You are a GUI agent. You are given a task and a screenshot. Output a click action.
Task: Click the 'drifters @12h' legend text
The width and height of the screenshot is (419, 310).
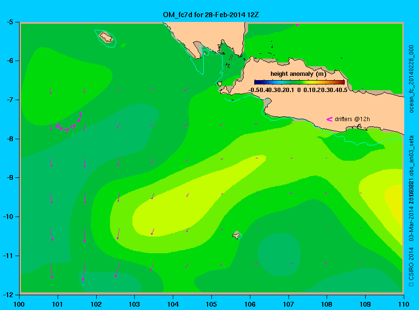point(352,119)
